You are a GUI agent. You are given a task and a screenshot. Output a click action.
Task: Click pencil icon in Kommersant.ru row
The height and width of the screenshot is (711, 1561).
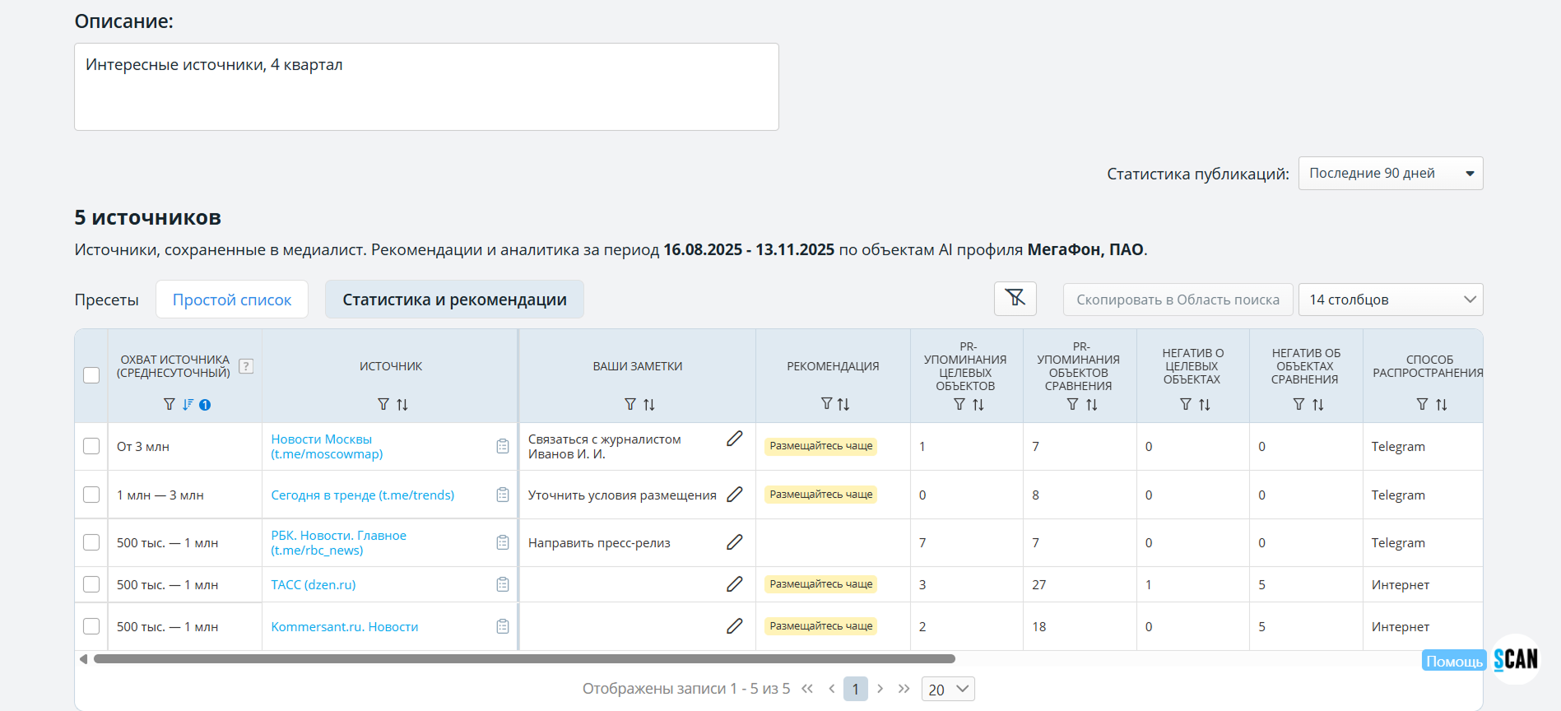point(734,626)
